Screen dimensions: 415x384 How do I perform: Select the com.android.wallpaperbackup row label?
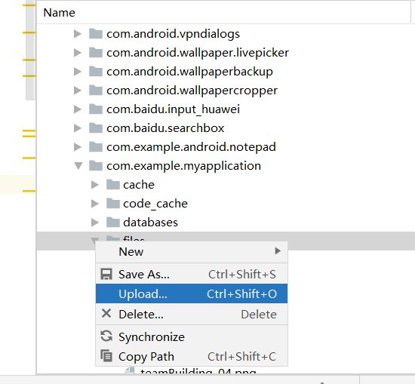189,72
